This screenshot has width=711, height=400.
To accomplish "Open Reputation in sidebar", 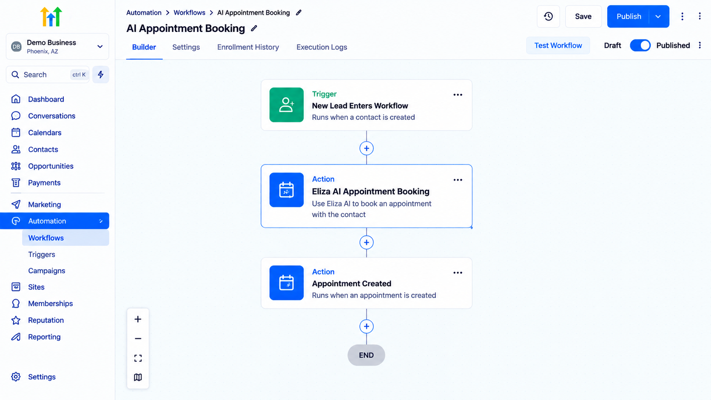I will [x=46, y=320].
